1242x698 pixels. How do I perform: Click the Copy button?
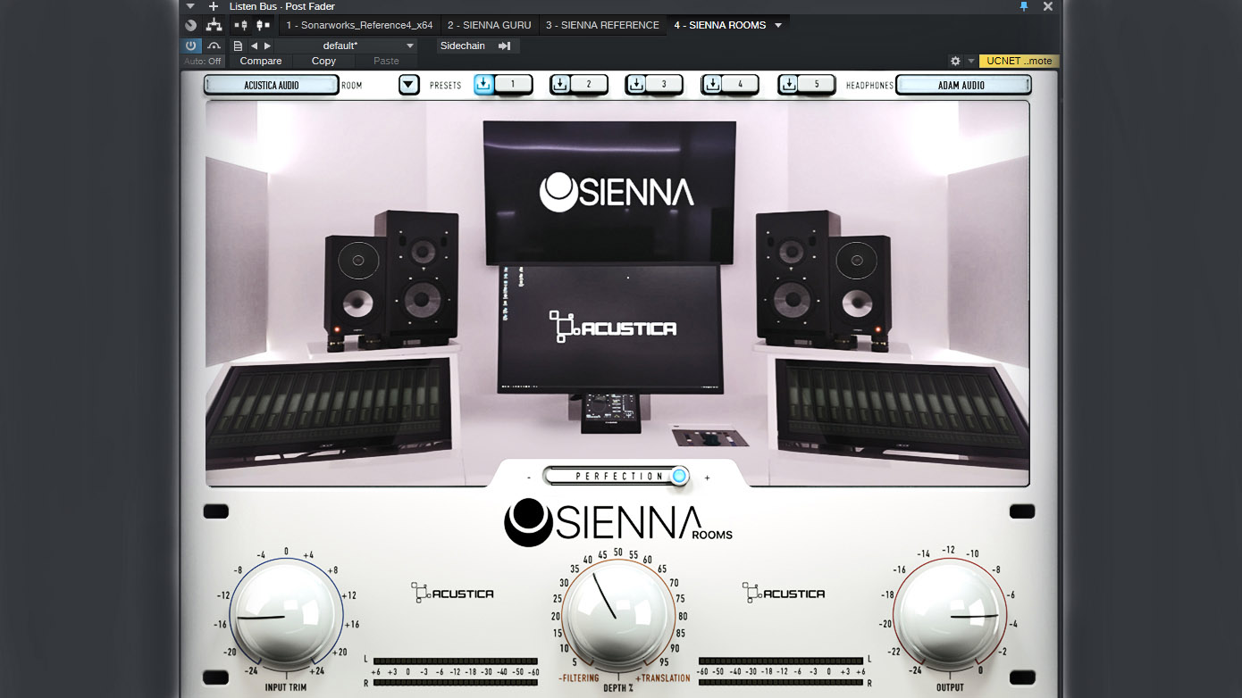tap(323, 61)
